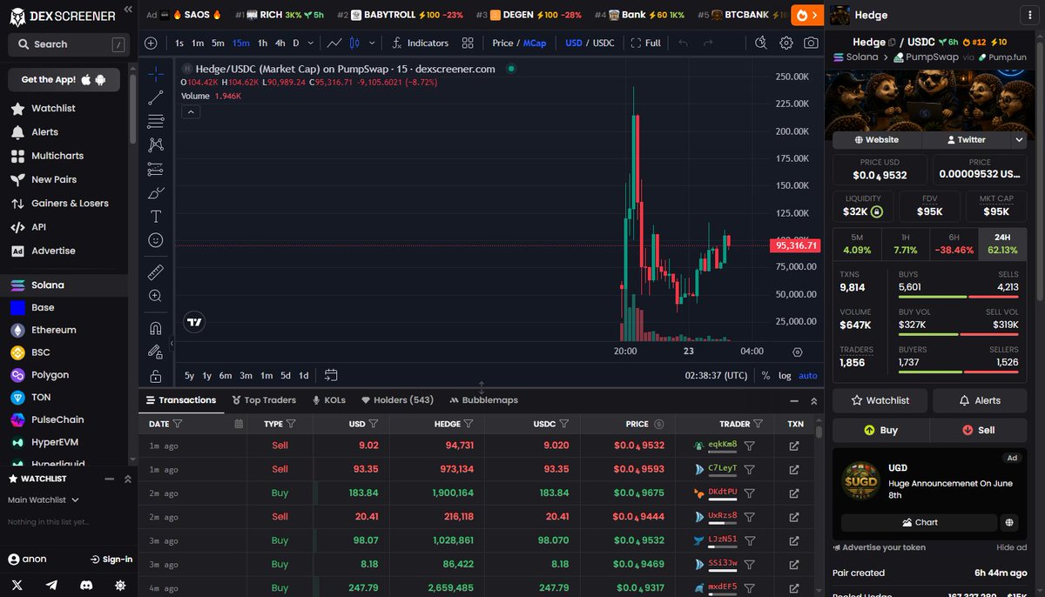Open the TradingView logo on chart
Viewport: 1045px width, 597px height.
pos(195,322)
